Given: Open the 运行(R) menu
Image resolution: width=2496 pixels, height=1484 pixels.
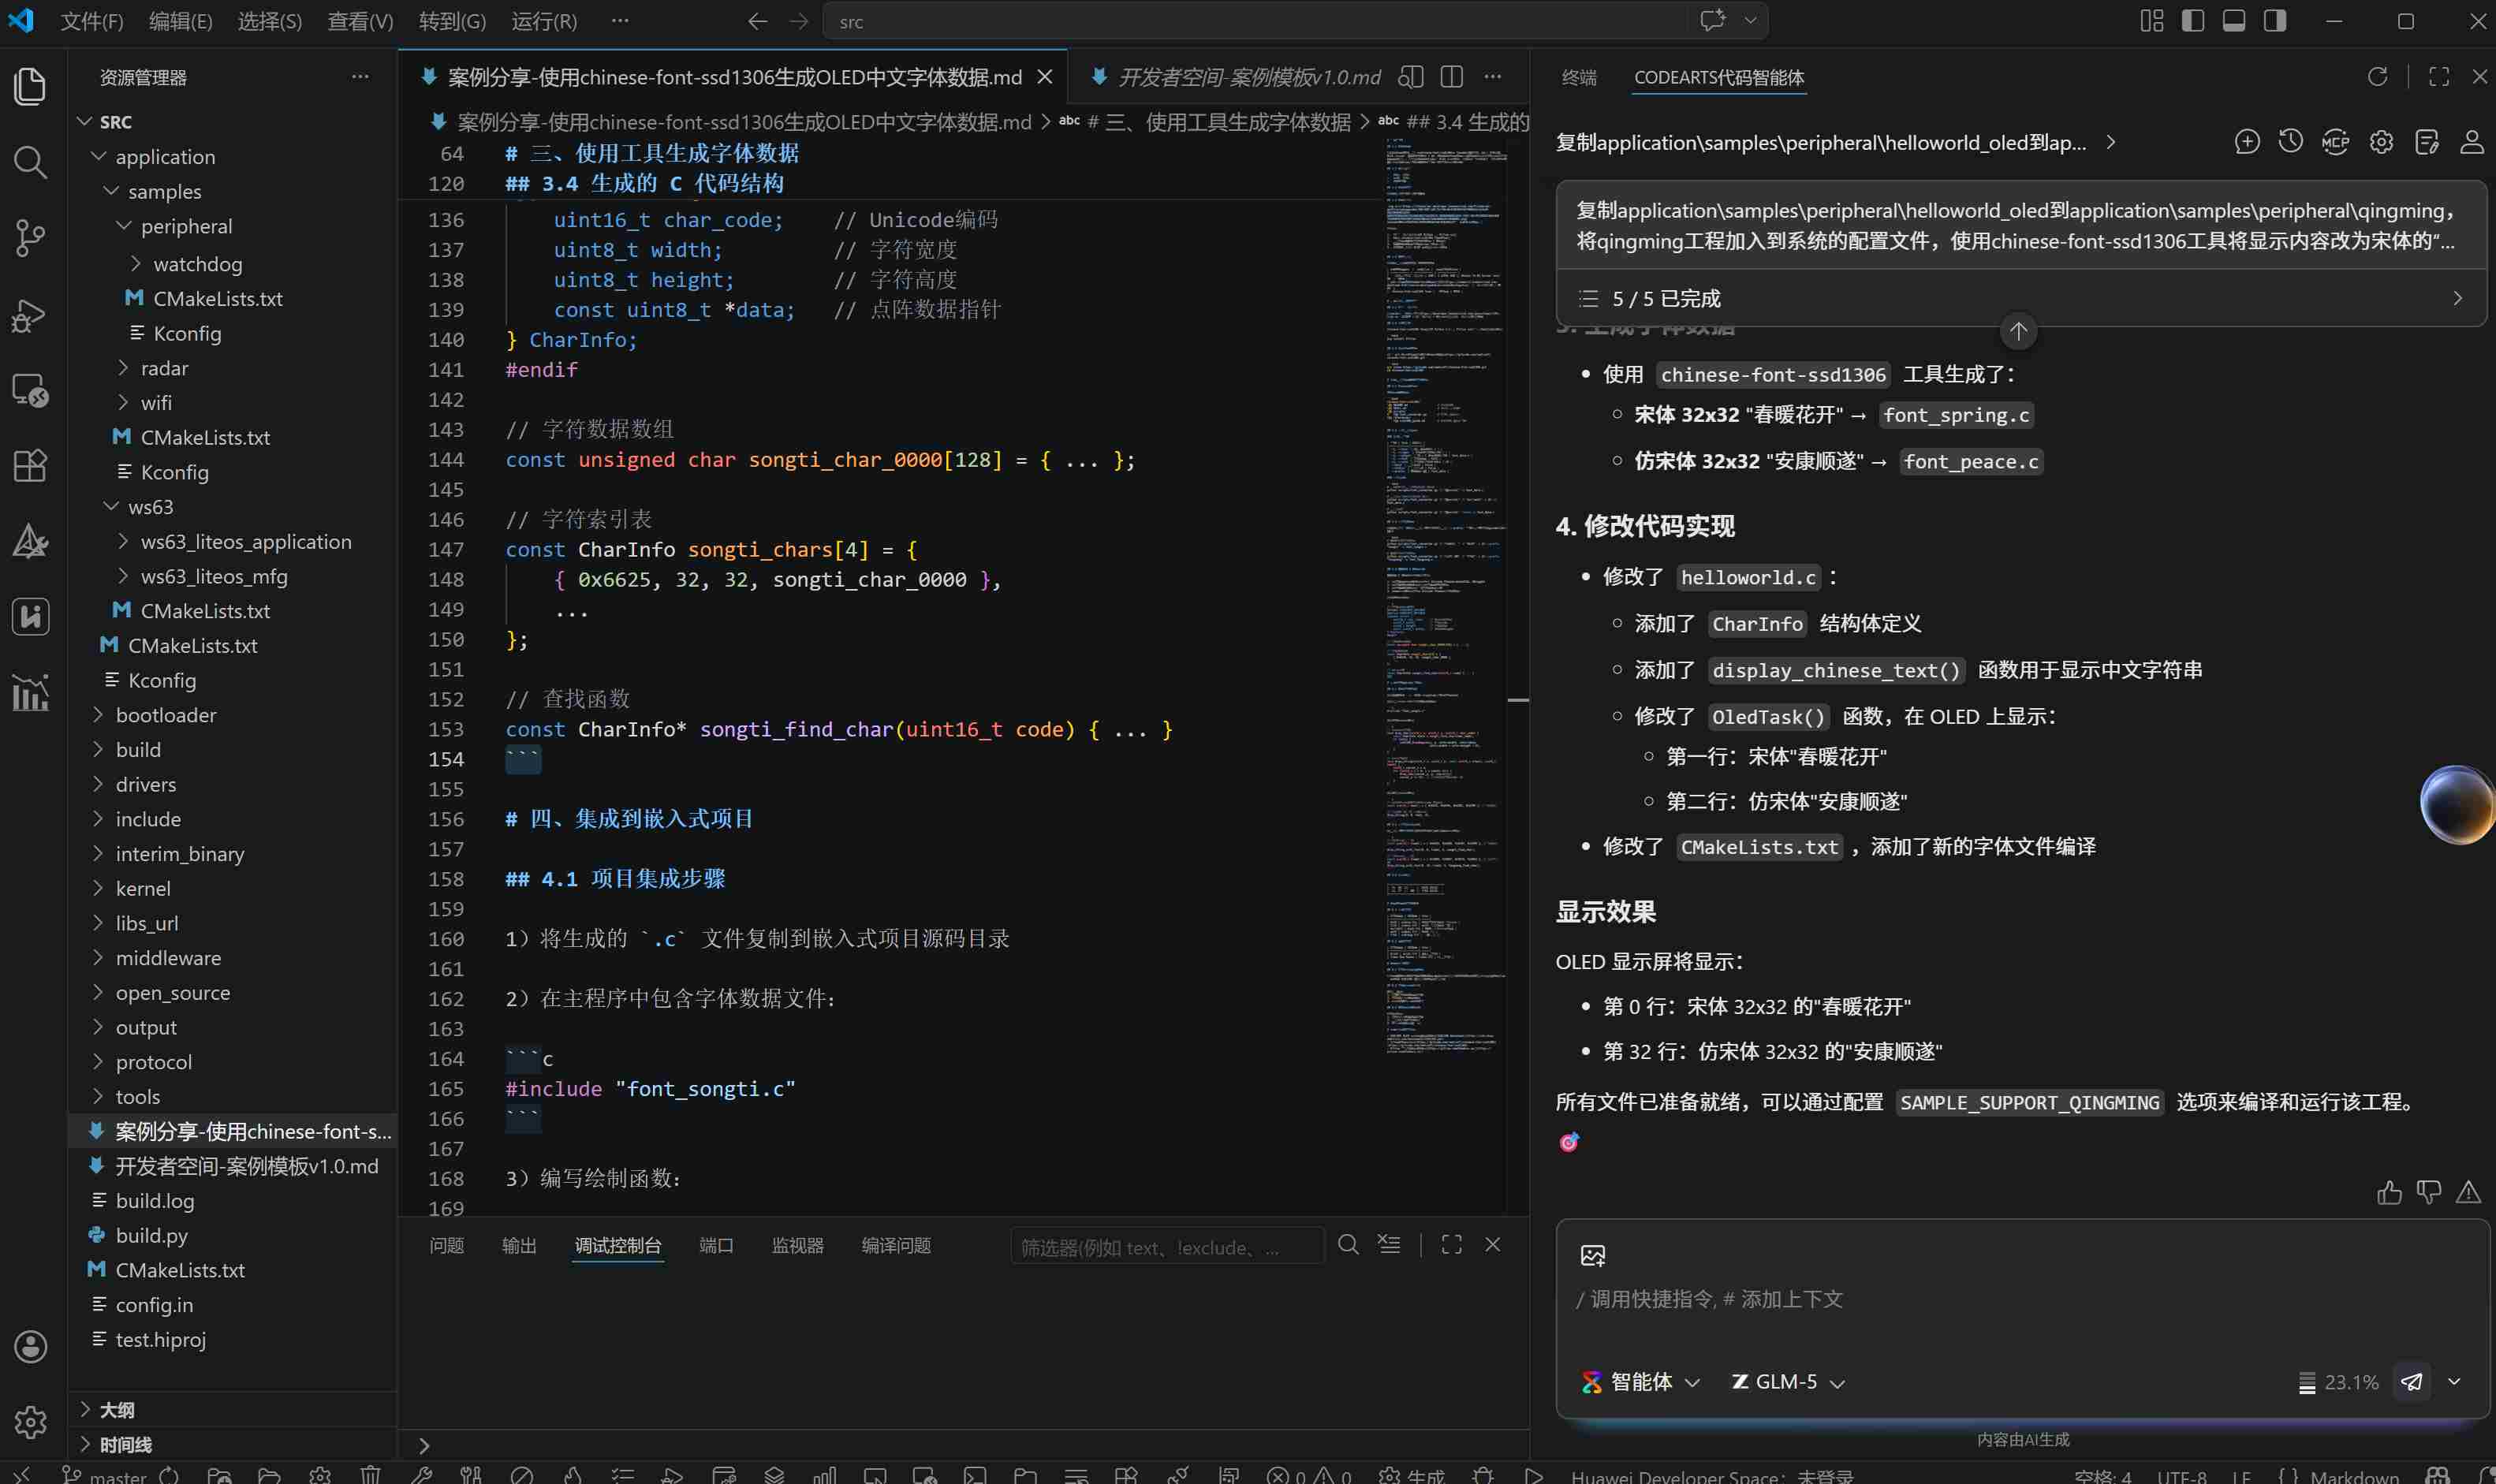Looking at the screenshot, I should (544, 21).
